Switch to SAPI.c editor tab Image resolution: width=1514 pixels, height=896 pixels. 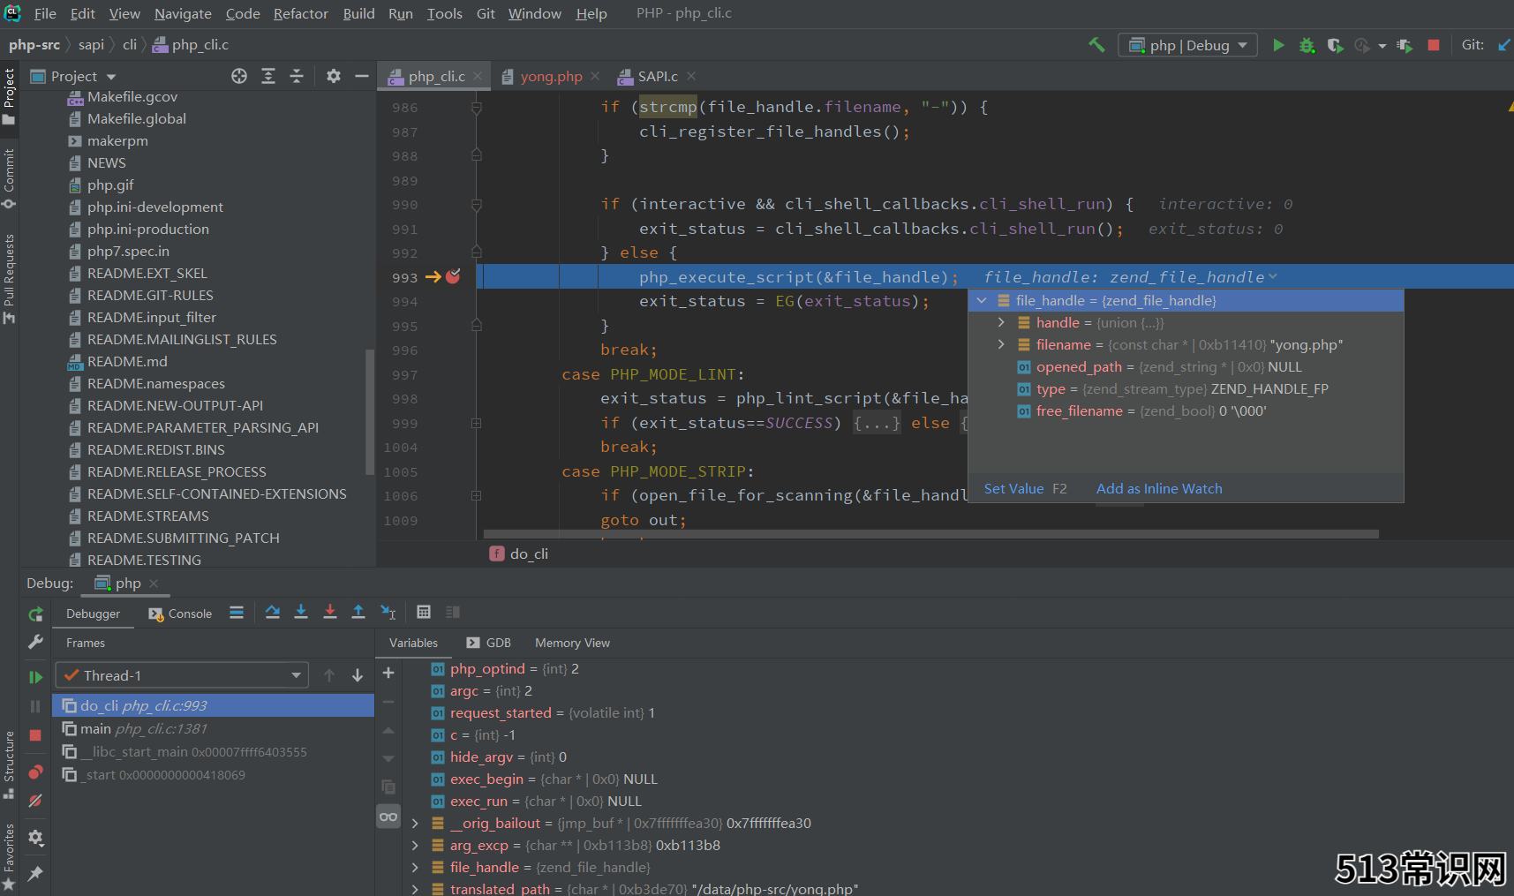coord(658,76)
